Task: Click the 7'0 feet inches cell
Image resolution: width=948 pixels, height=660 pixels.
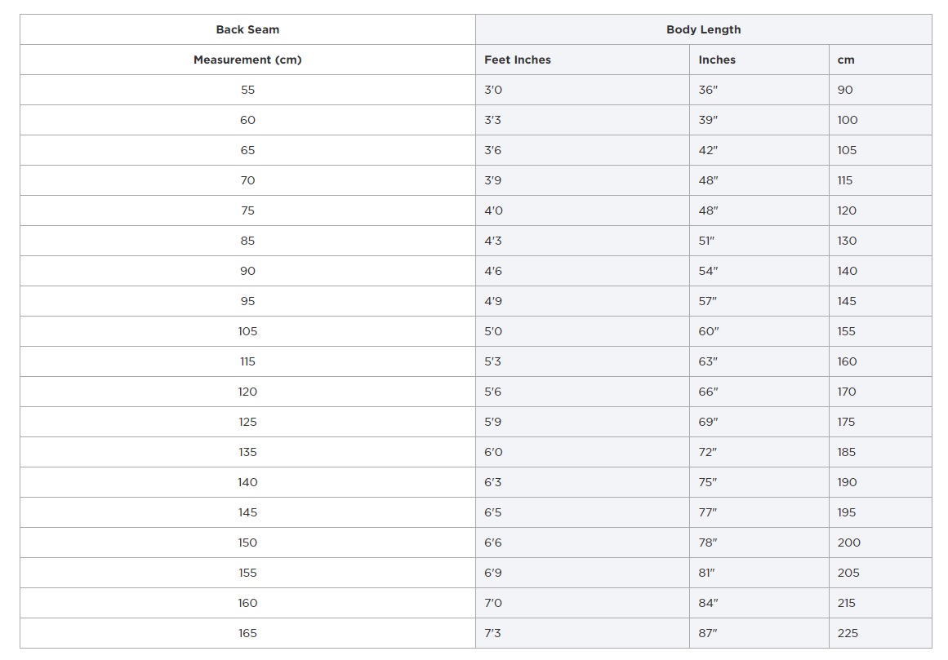Action: tap(583, 603)
